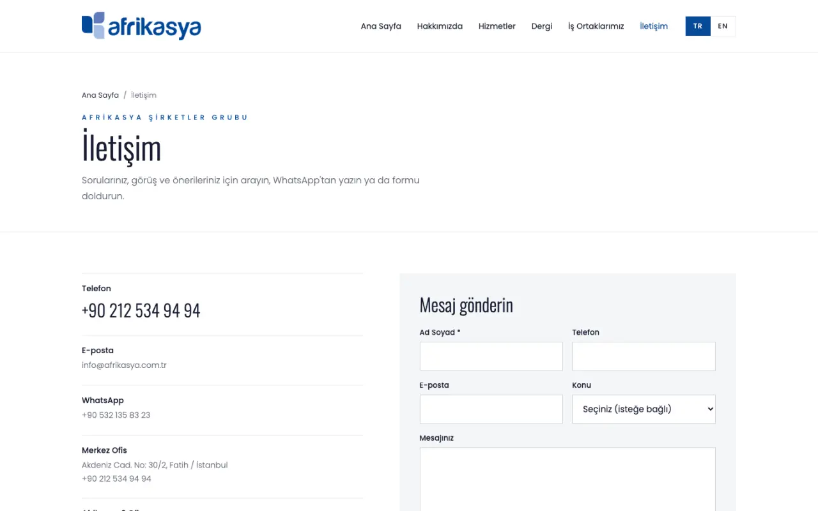Screen dimensions: 818x511
Task: Go to Hizmetler in navigation
Action: pyautogui.click(x=497, y=26)
